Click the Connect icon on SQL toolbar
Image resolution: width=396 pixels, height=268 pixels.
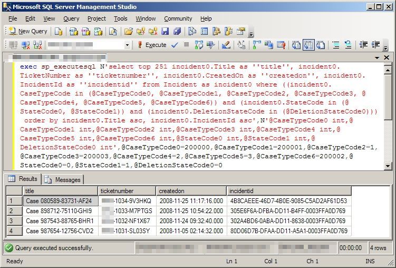pyautogui.click(x=13, y=45)
